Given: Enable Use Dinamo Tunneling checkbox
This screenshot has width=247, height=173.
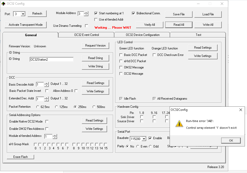Looking at the screenshot, I should pyautogui.click(x=87, y=26).
